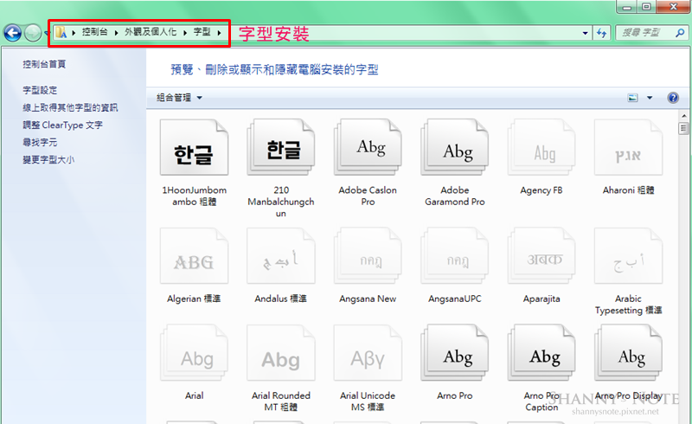Screen dimensions: 692x424
Task: Click the scrollbar up arrow
Action: [x=683, y=116]
